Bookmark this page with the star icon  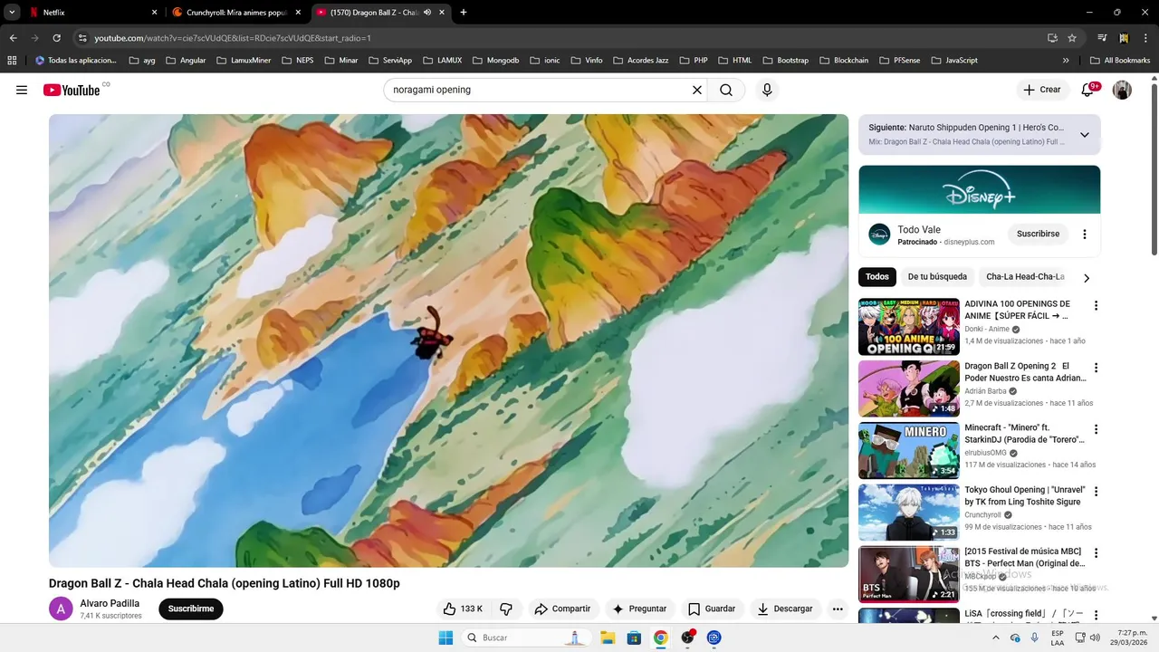click(x=1072, y=38)
